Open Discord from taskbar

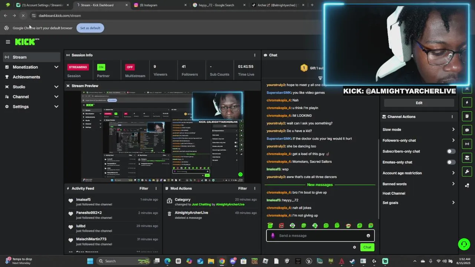[x=233, y=261]
